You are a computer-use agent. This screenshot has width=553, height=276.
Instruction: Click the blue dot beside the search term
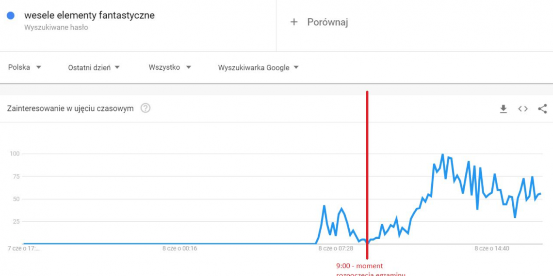point(11,15)
